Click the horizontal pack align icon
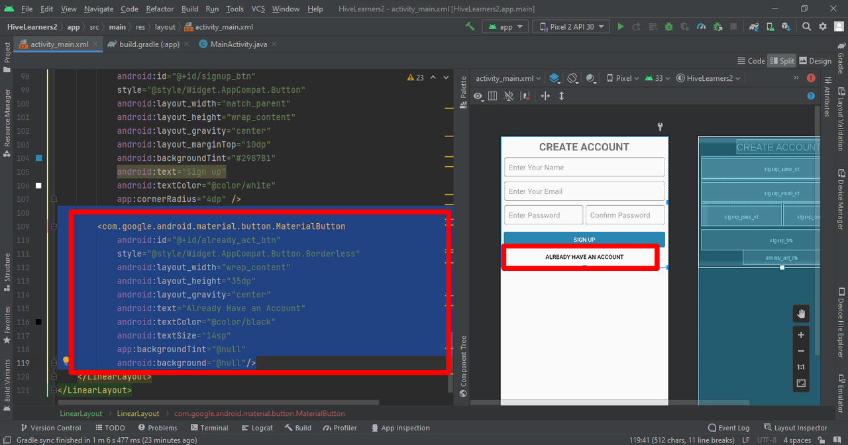 [545, 96]
